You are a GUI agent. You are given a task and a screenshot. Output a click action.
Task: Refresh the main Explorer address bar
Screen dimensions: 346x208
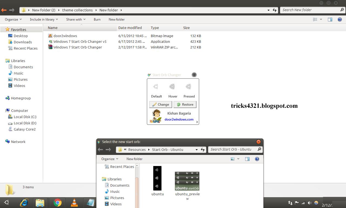(275, 10)
